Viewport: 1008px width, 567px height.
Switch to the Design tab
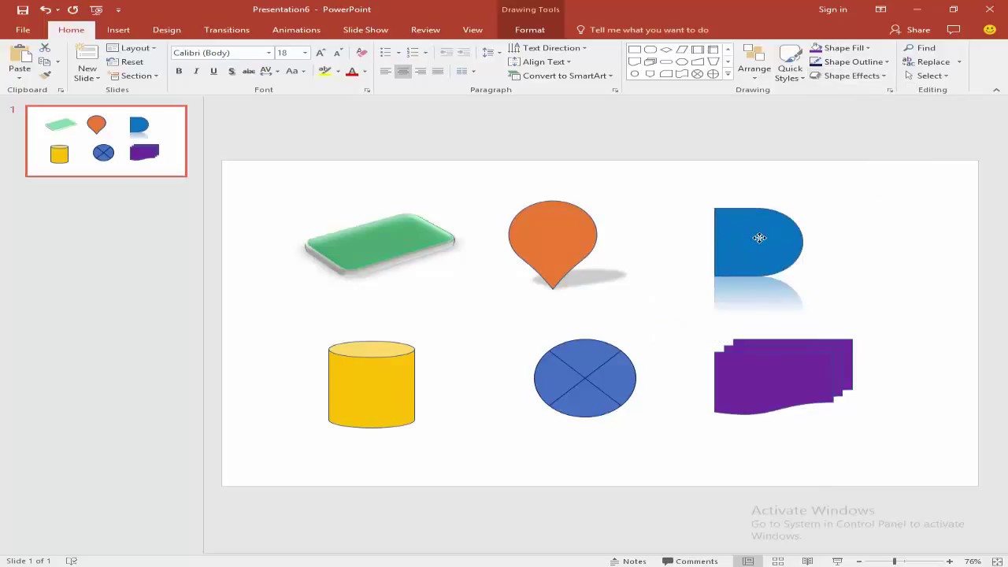point(167,30)
